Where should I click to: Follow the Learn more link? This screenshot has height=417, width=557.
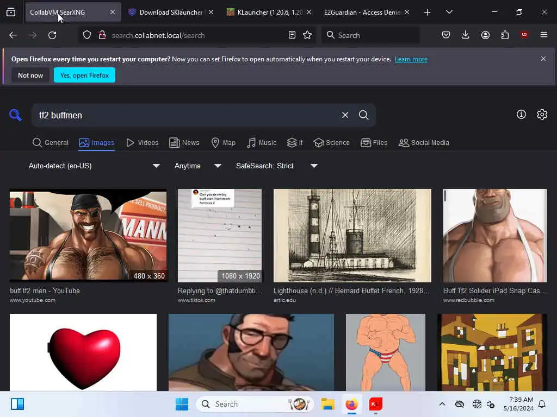pos(411,59)
